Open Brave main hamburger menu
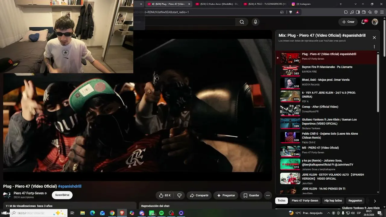The height and width of the screenshot is (217, 386). point(382,12)
